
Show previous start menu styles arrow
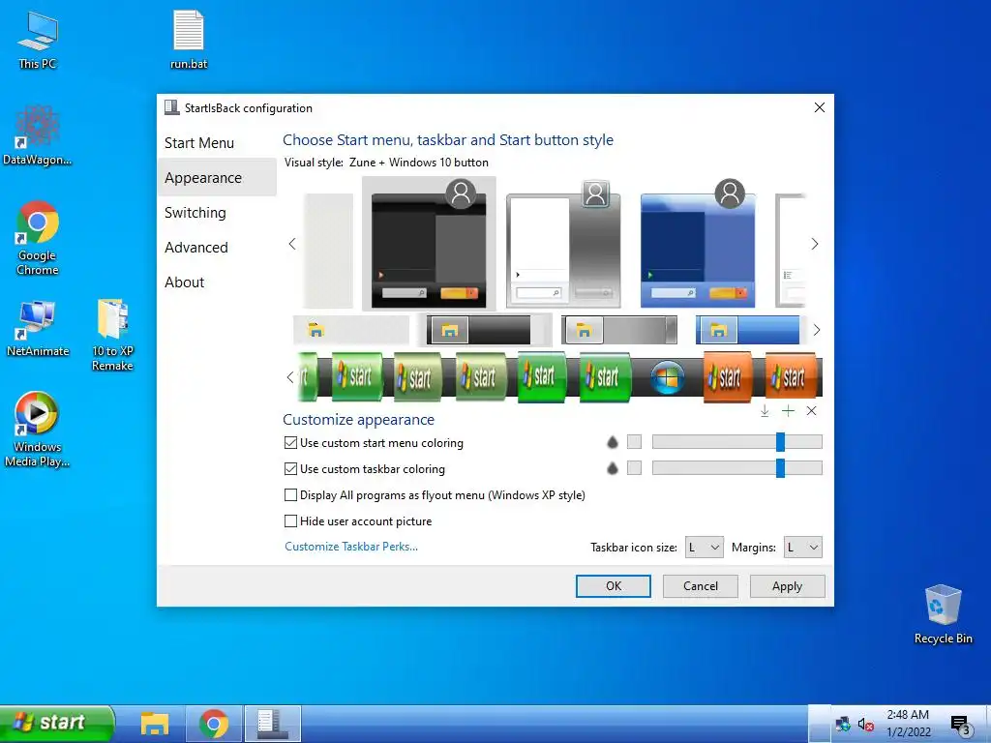pyautogui.click(x=292, y=244)
